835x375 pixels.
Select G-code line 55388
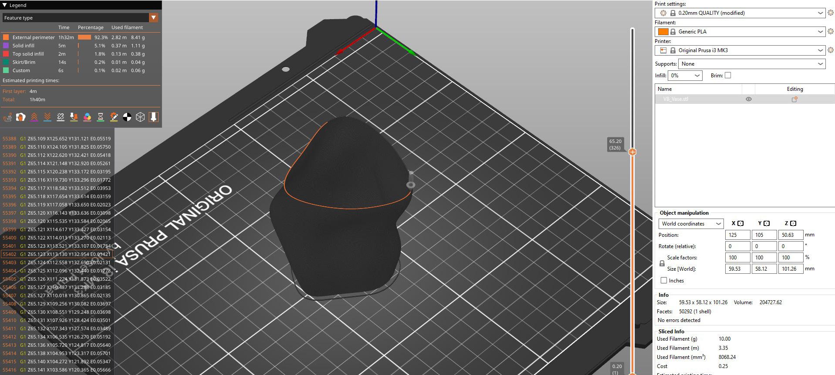pos(57,139)
